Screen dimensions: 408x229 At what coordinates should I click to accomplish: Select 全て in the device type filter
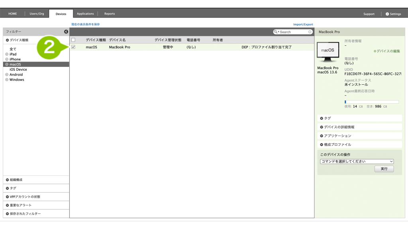(x=13, y=49)
